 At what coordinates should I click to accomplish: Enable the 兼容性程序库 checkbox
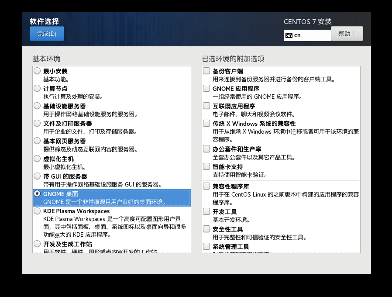pyautogui.click(x=206, y=186)
